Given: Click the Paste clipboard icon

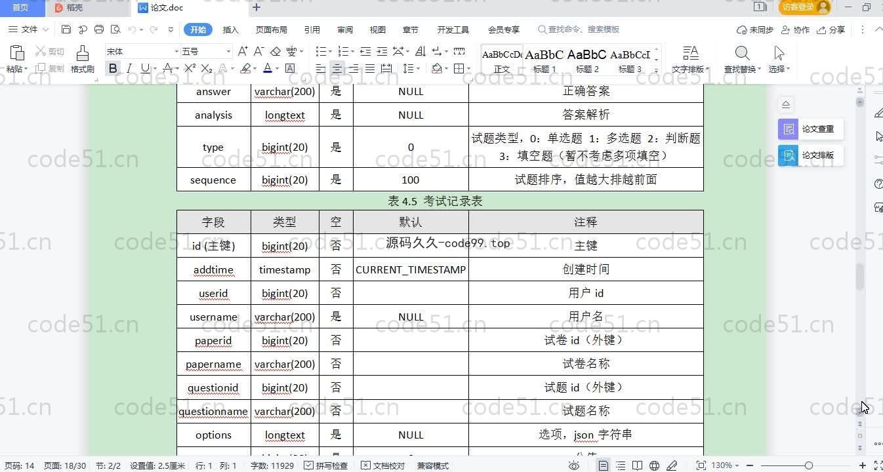Looking at the screenshot, I should point(17,53).
